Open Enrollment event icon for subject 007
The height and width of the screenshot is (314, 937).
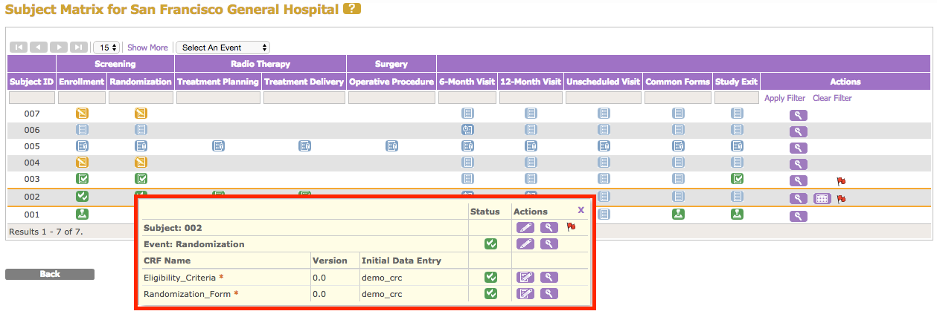coord(82,114)
